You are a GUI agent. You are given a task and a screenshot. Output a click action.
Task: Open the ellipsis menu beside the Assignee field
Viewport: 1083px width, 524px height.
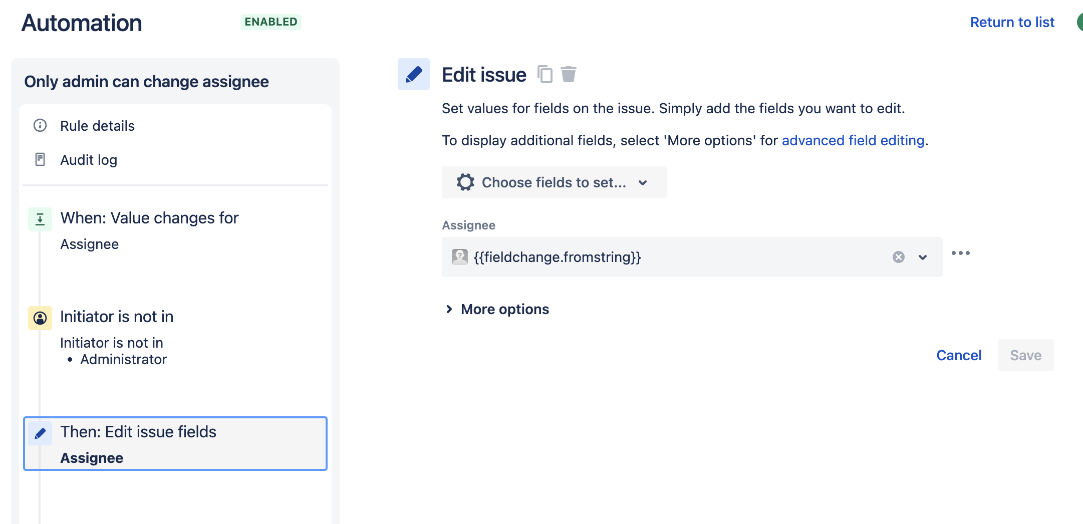[961, 253]
